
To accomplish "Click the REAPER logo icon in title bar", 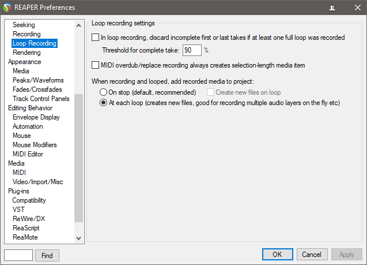I will tap(7, 8).
